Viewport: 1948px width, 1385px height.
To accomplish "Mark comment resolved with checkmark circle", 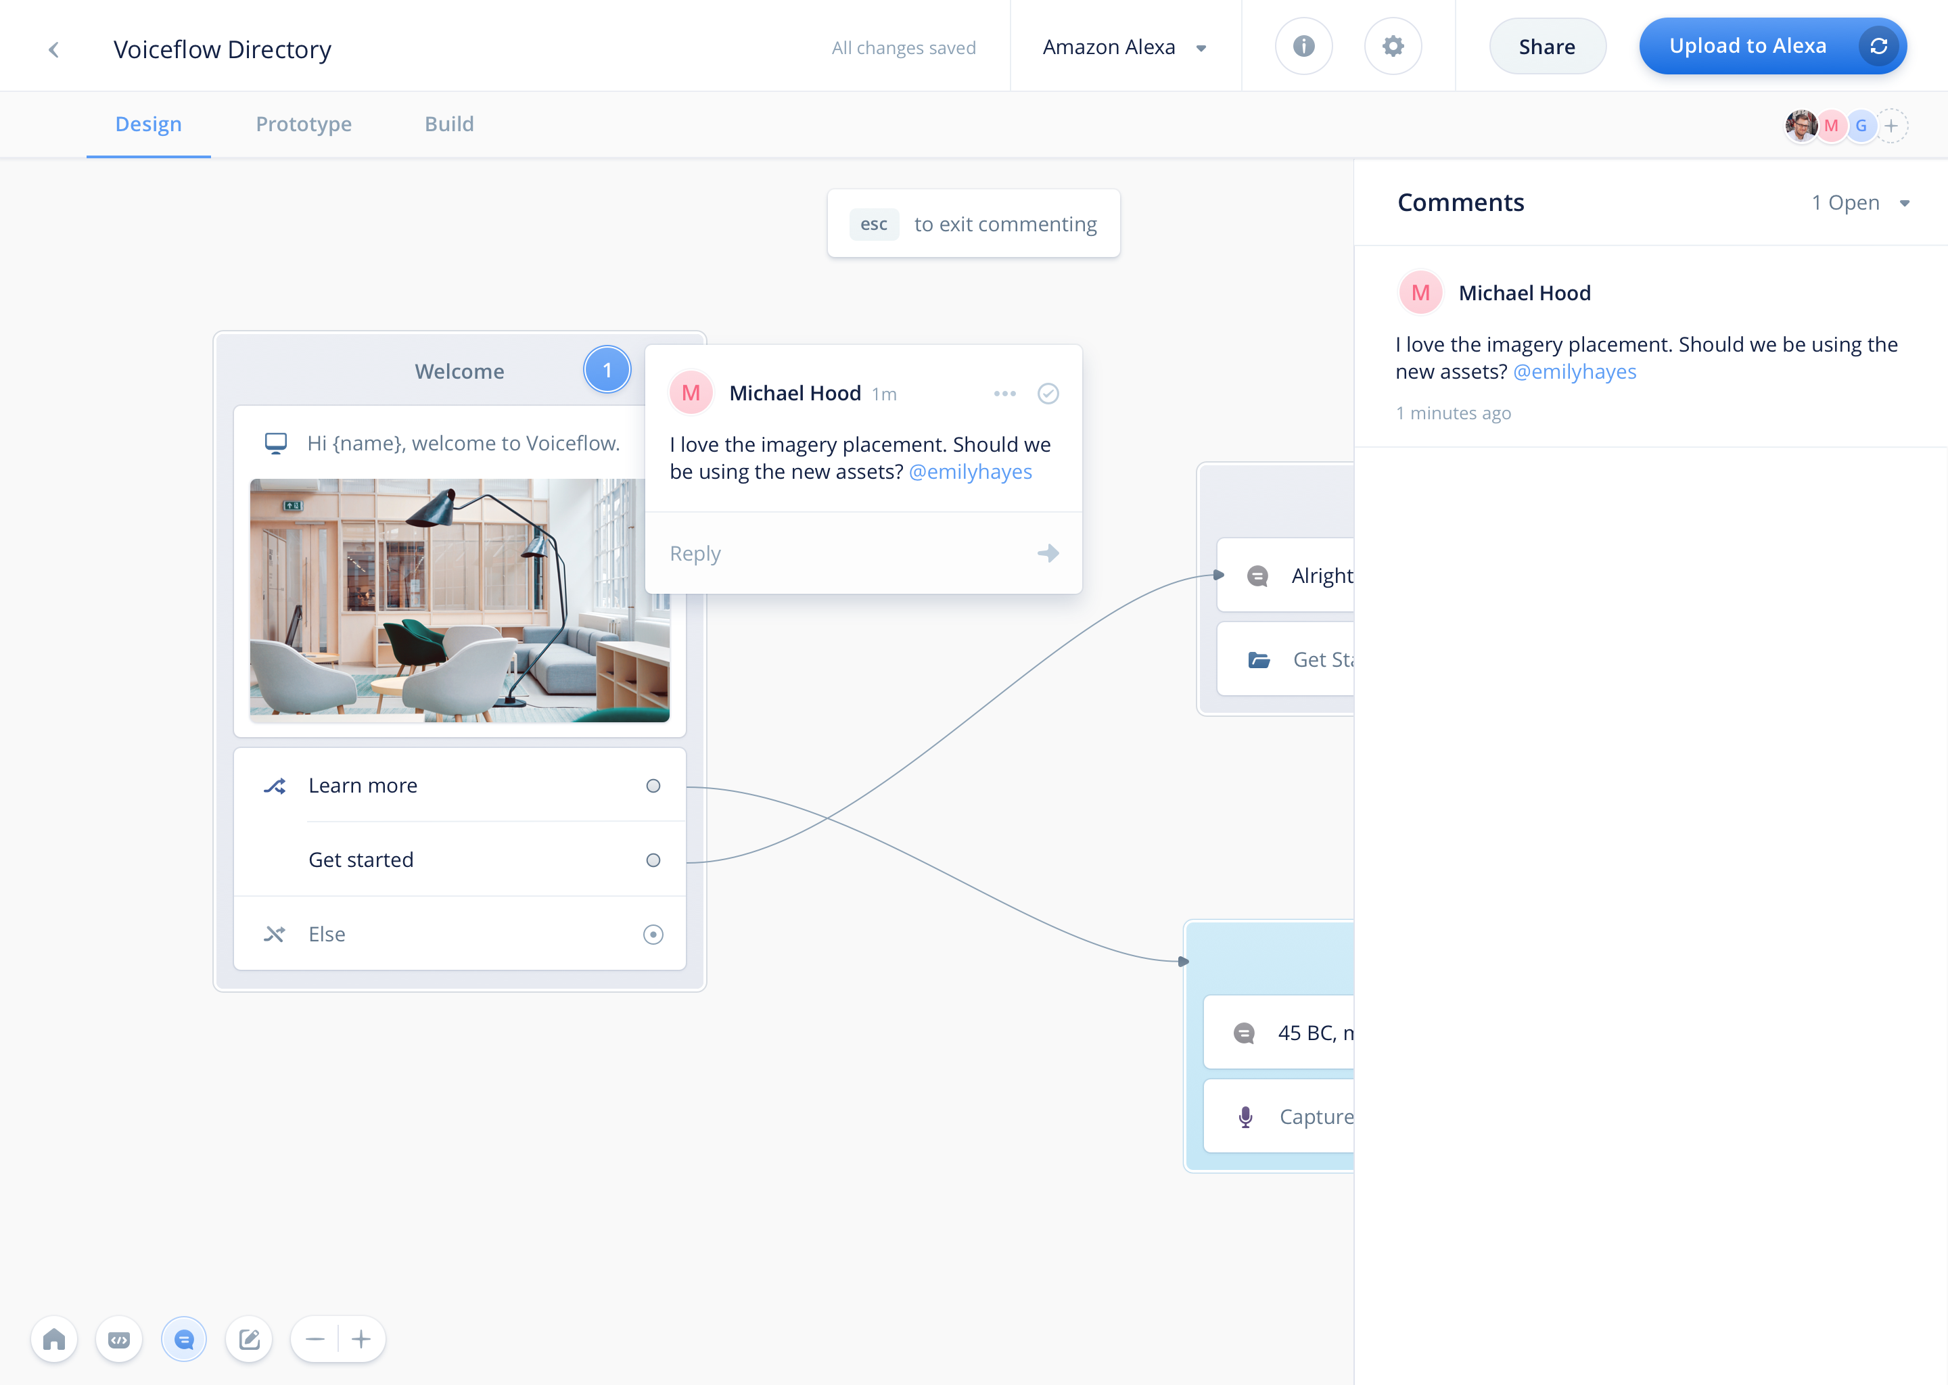I will [1047, 393].
